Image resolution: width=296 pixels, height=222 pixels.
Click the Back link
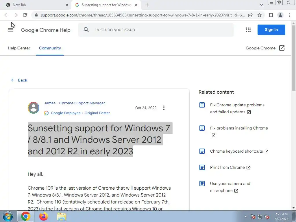click(19, 80)
